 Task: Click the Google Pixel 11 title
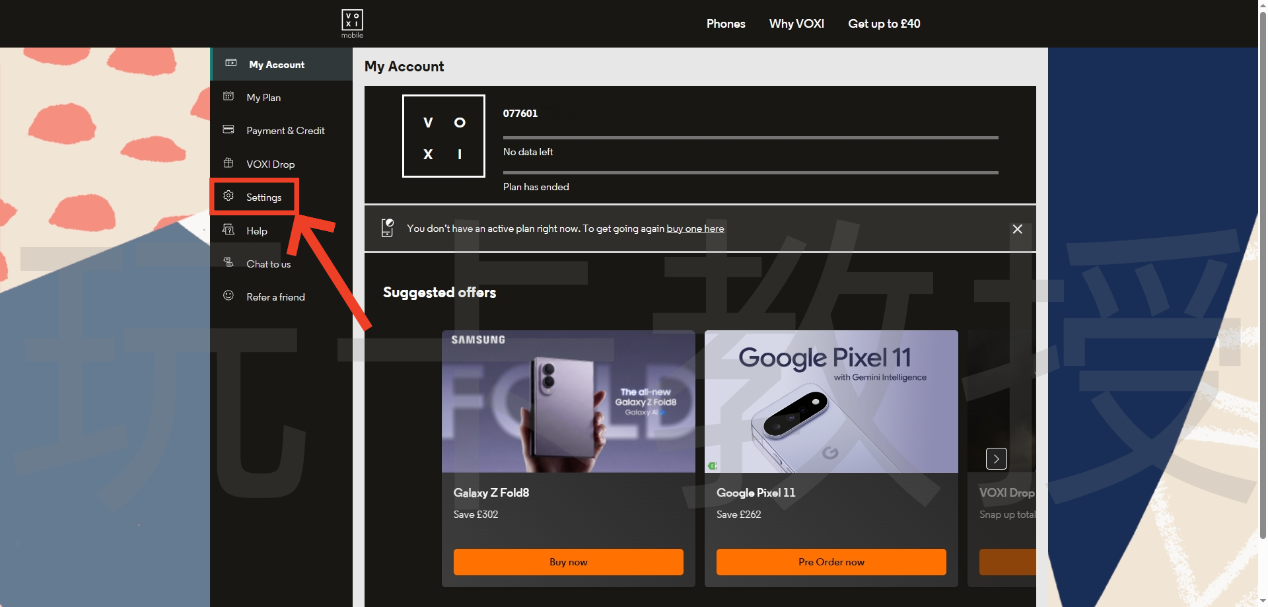click(756, 493)
